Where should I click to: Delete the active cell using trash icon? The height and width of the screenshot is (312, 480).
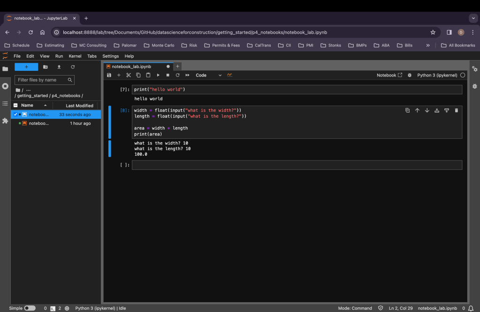(x=456, y=110)
